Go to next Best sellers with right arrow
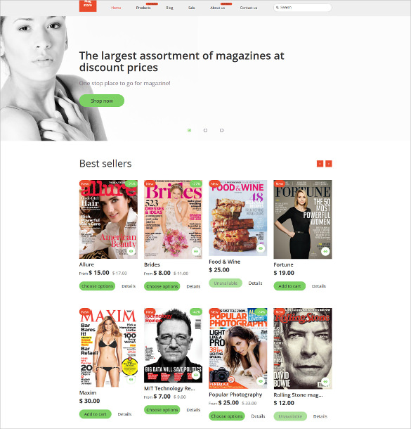Screen dimensions: 411x429 click(329, 164)
